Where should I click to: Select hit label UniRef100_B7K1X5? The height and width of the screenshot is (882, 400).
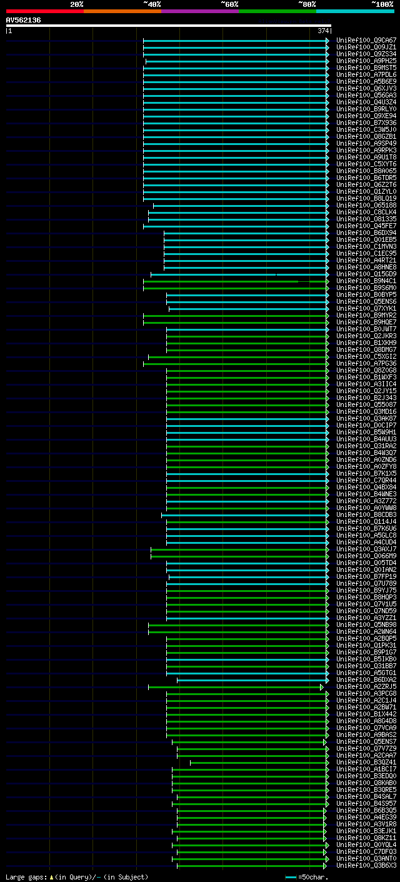366,473
